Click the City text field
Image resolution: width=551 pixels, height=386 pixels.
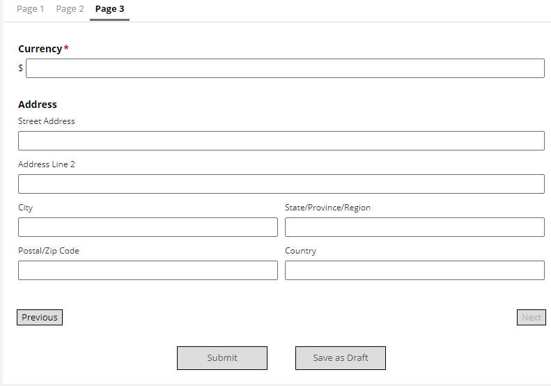148,227
